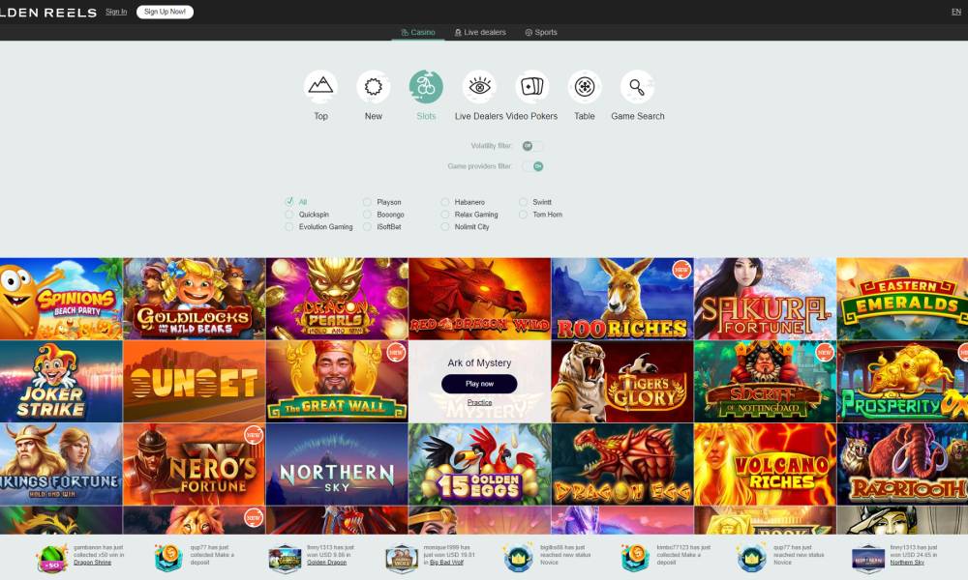Image resolution: width=968 pixels, height=580 pixels.
Task: Switch to the Sports tab
Action: (x=541, y=32)
